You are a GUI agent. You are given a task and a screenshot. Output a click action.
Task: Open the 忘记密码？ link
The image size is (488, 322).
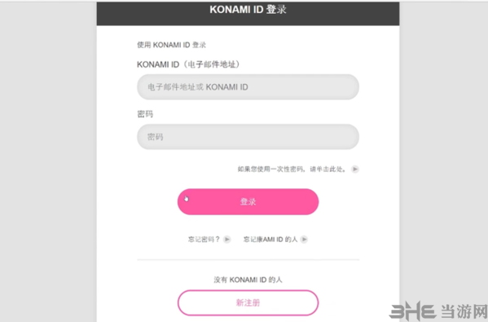point(204,239)
